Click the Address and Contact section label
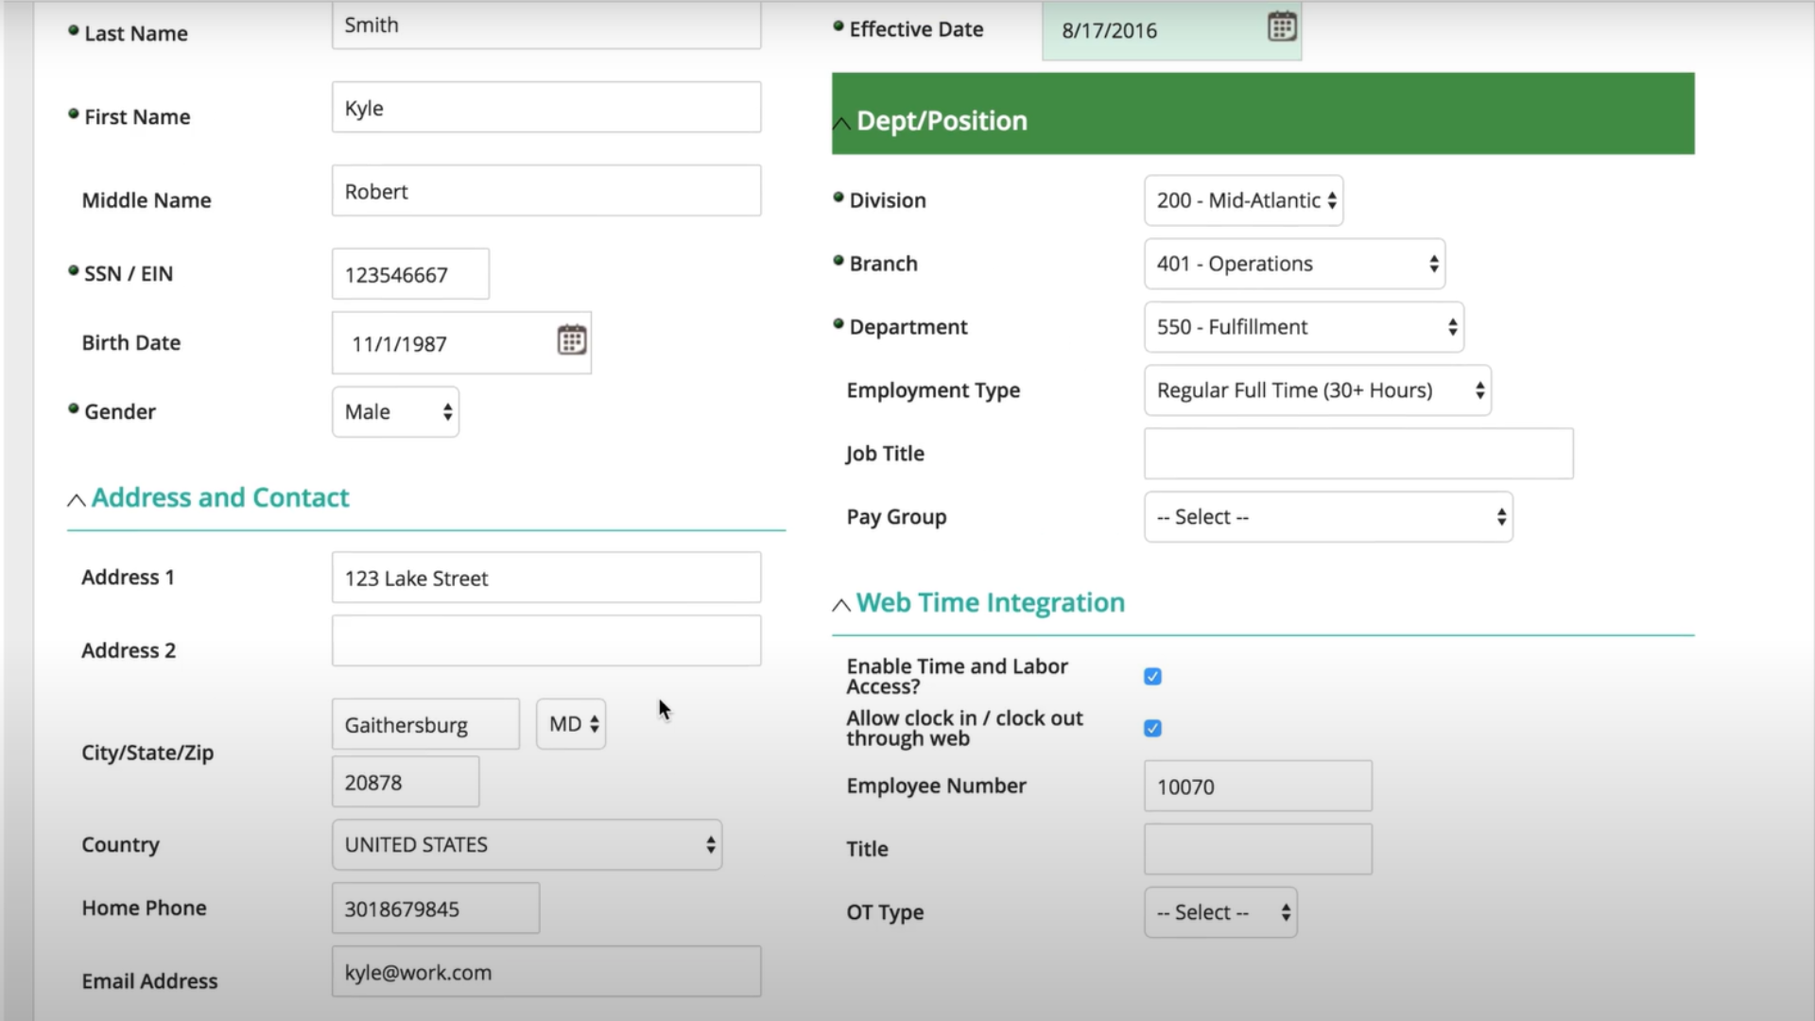This screenshot has height=1021, width=1815. [x=219, y=496]
